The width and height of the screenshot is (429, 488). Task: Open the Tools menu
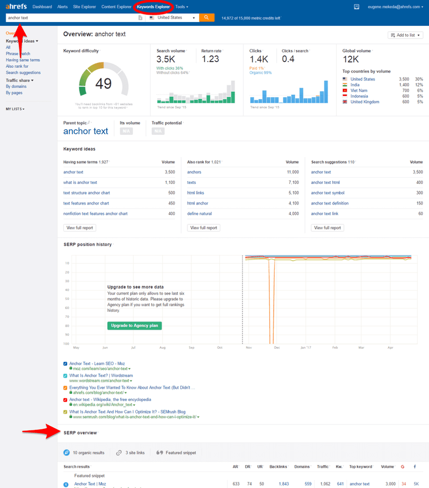182,7
